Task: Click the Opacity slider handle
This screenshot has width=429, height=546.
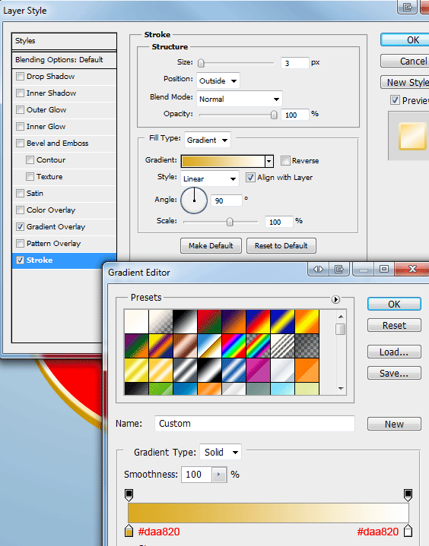Action: point(274,115)
